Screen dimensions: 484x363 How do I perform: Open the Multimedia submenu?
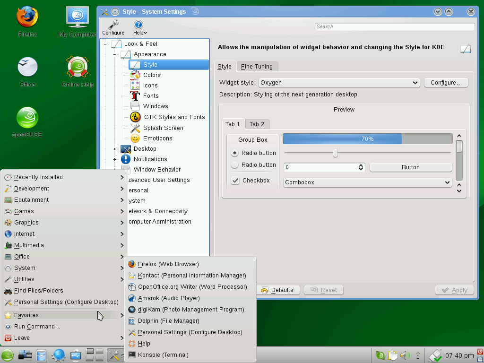[64, 245]
